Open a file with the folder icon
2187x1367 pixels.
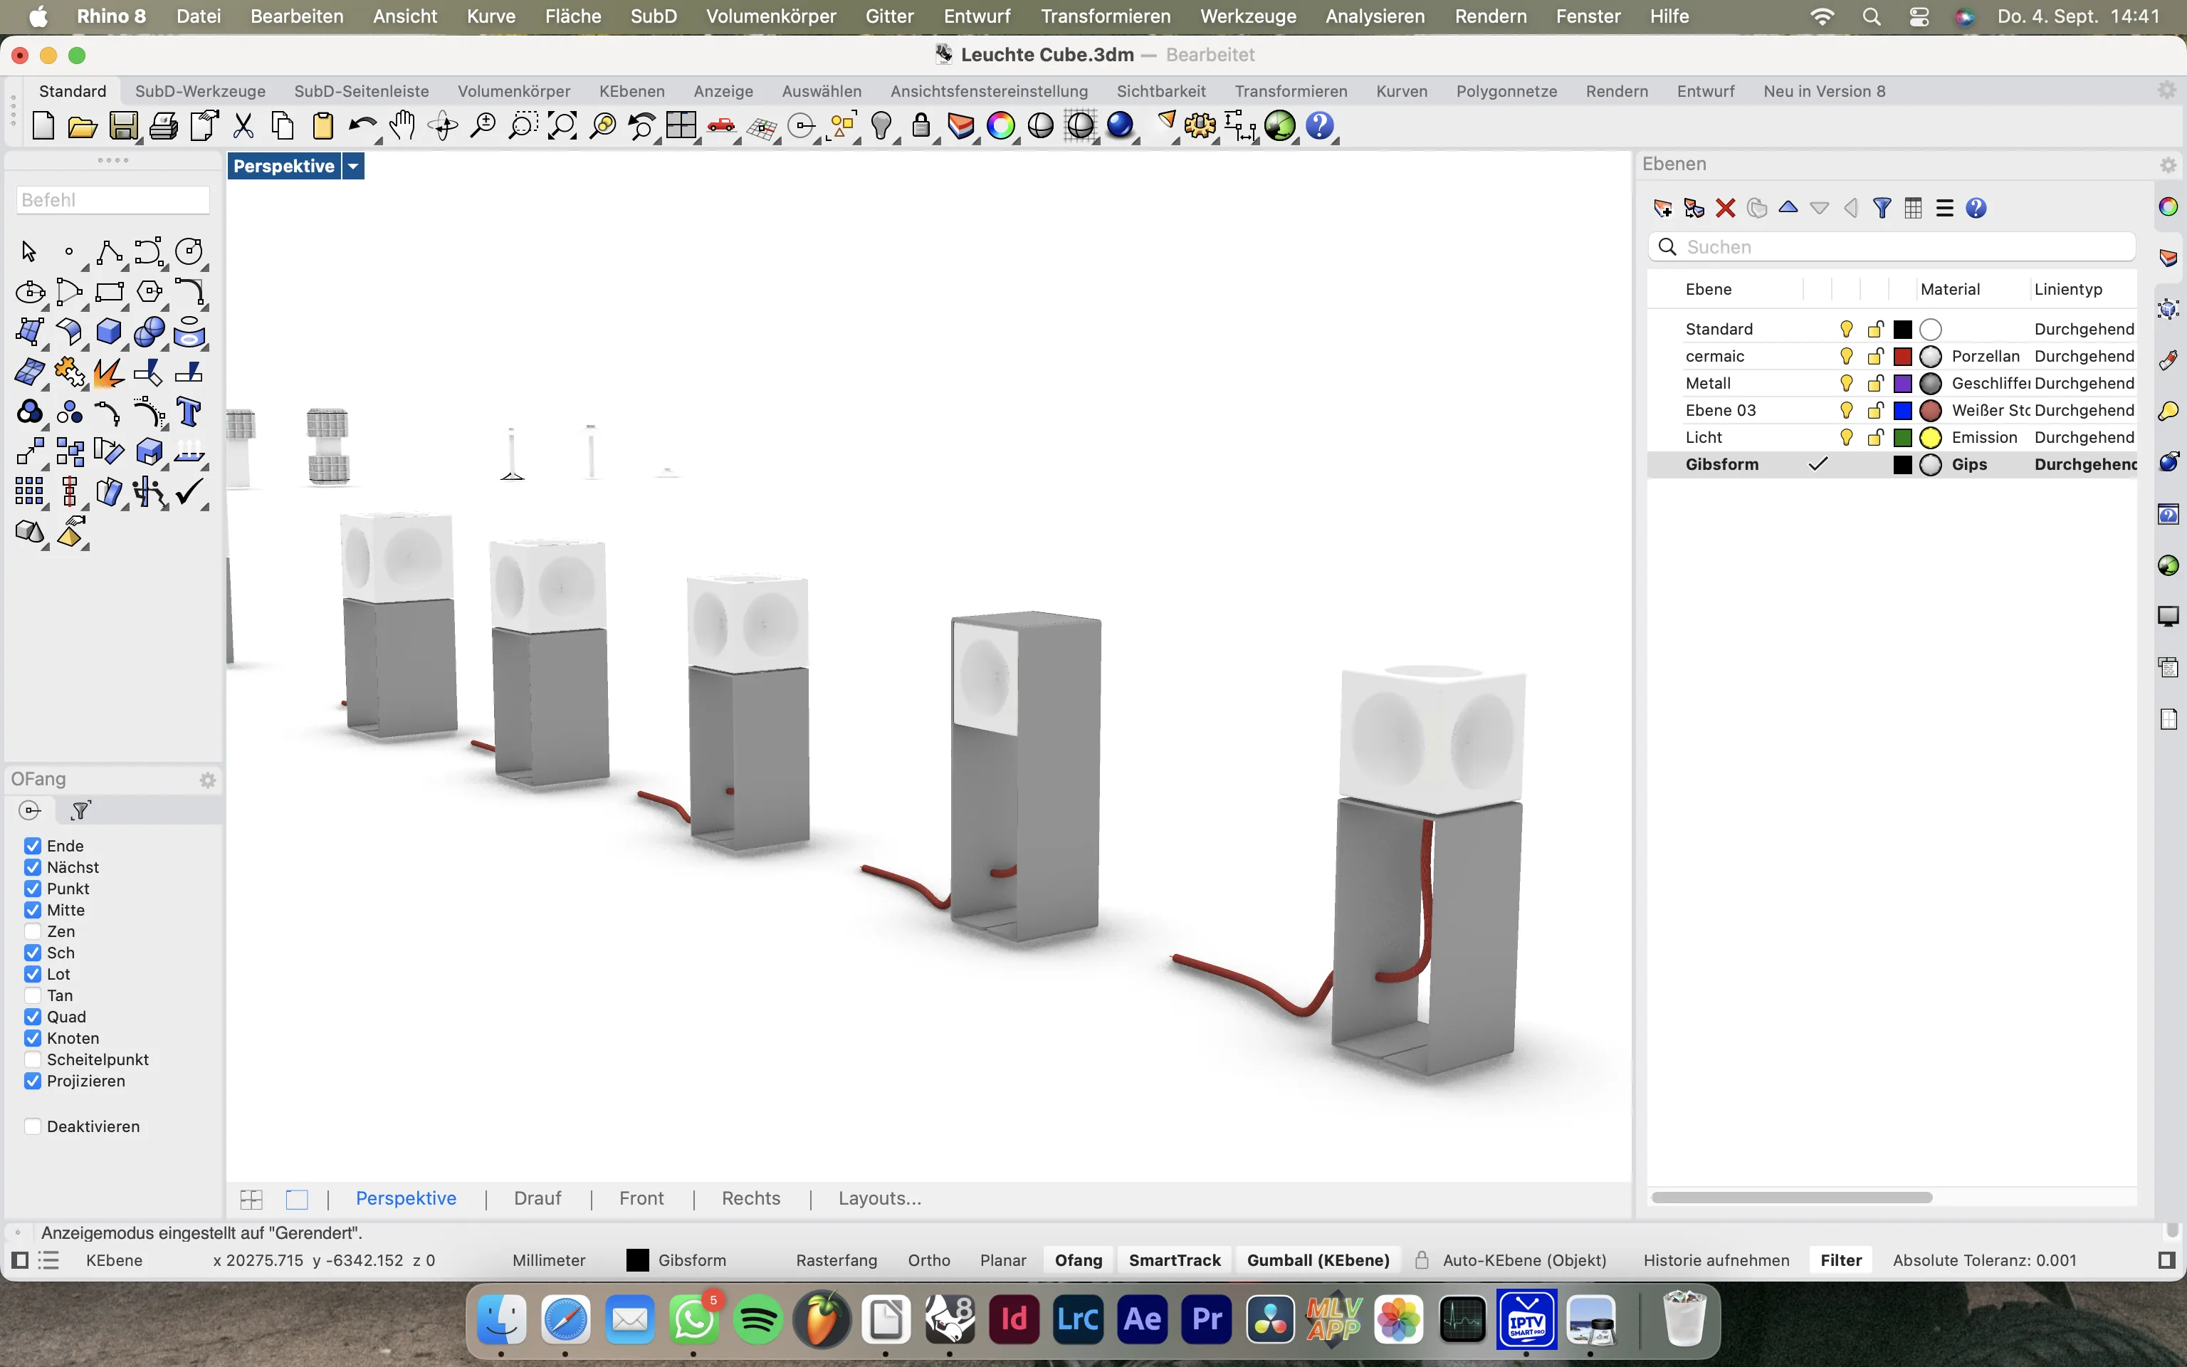tap(83, 126)
